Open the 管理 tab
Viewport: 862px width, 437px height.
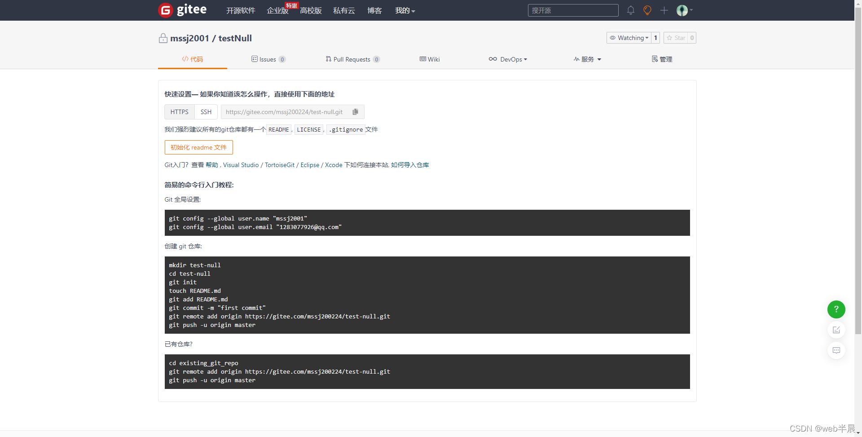662,59
